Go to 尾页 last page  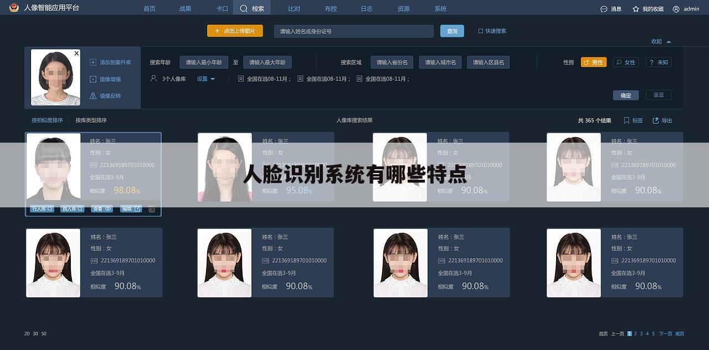(x=680, y=333)
